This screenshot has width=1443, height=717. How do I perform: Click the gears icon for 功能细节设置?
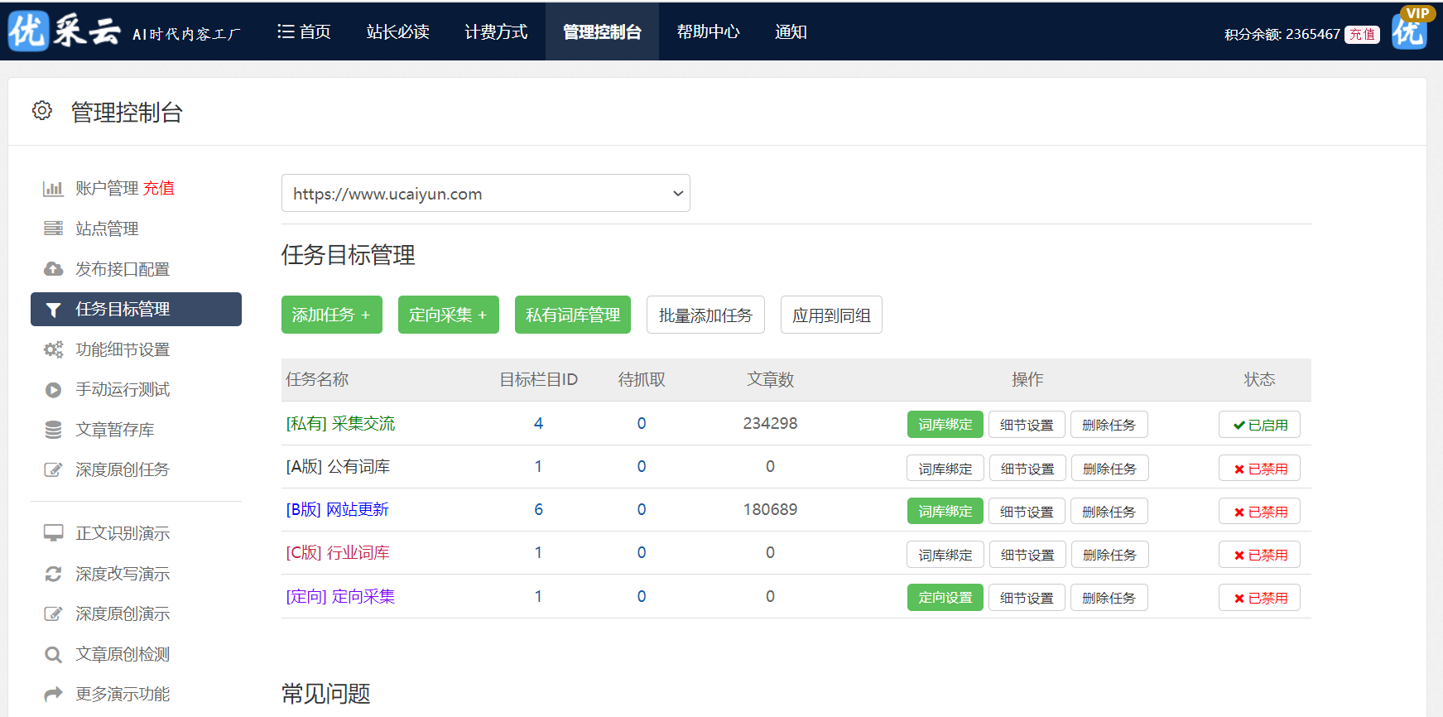coord(53,349)
